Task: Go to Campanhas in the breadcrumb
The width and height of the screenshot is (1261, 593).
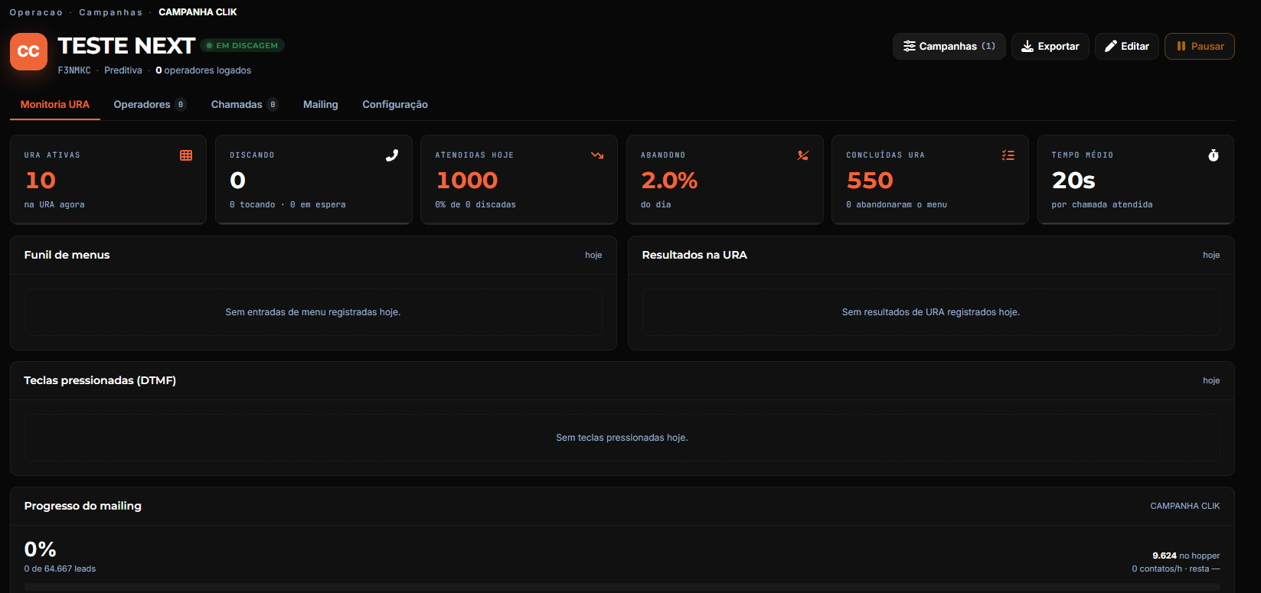Action: point(111,12)
